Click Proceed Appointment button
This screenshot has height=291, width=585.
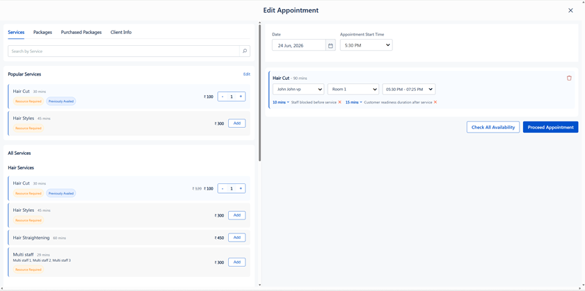[550, 127]
